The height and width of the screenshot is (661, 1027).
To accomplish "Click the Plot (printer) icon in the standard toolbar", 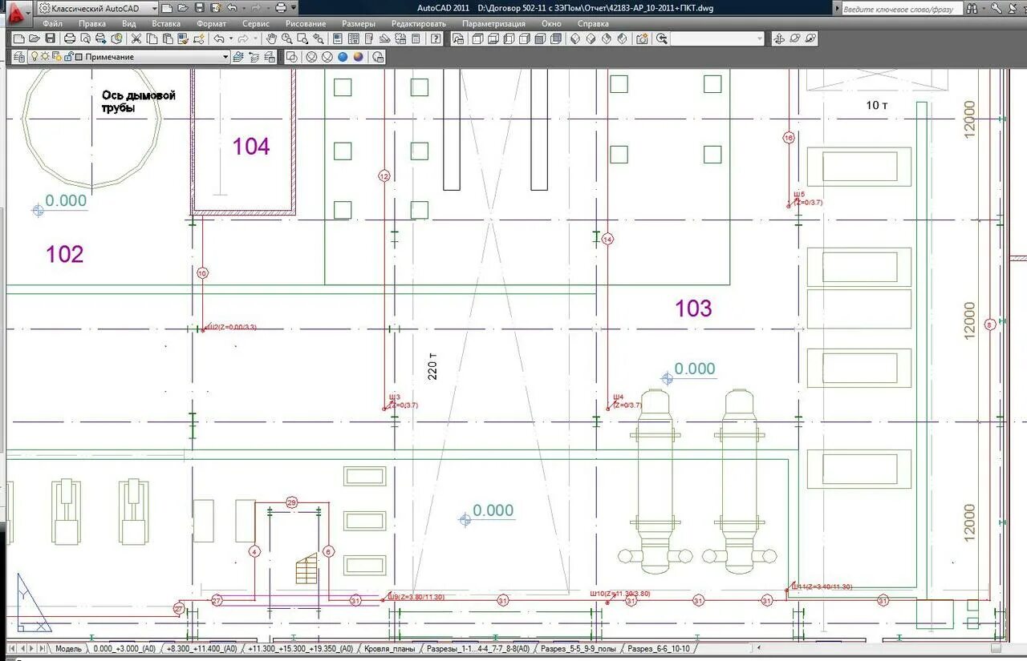I will [x=70, y=38].
